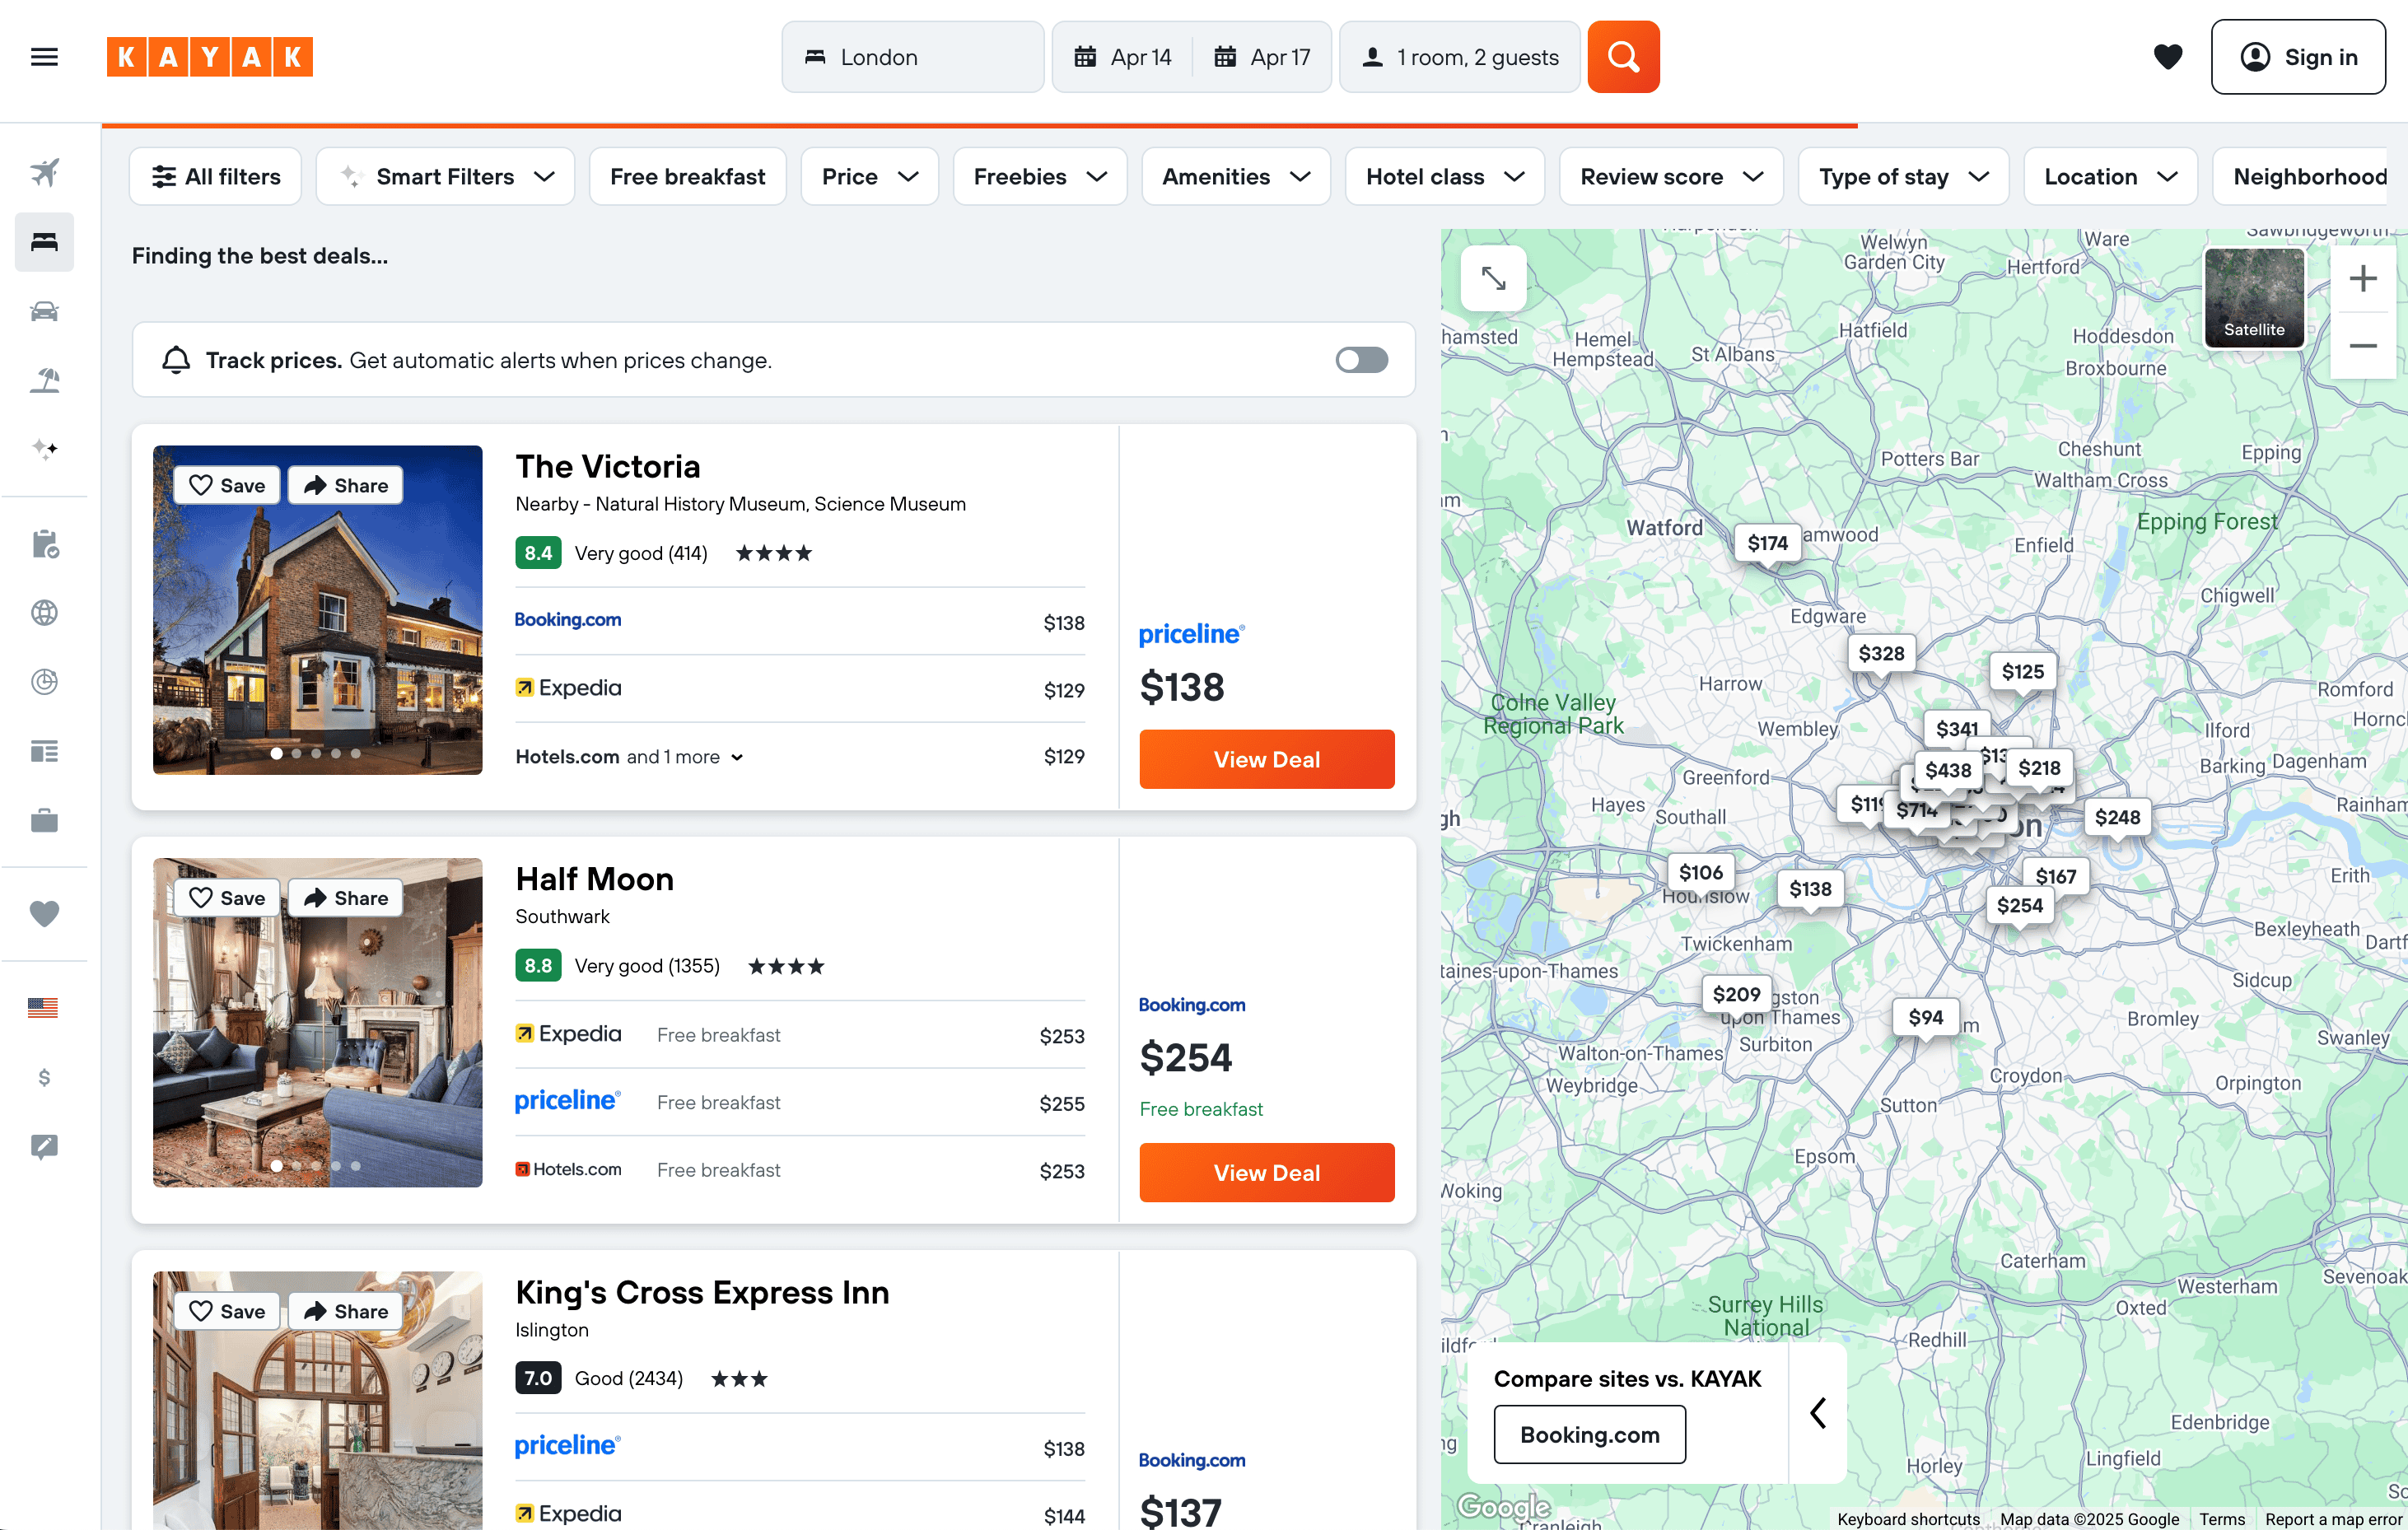Screen dimensions: 2408x1530
Task: Click View Deal for Half Moon
Action: tap(1266, 1172)
